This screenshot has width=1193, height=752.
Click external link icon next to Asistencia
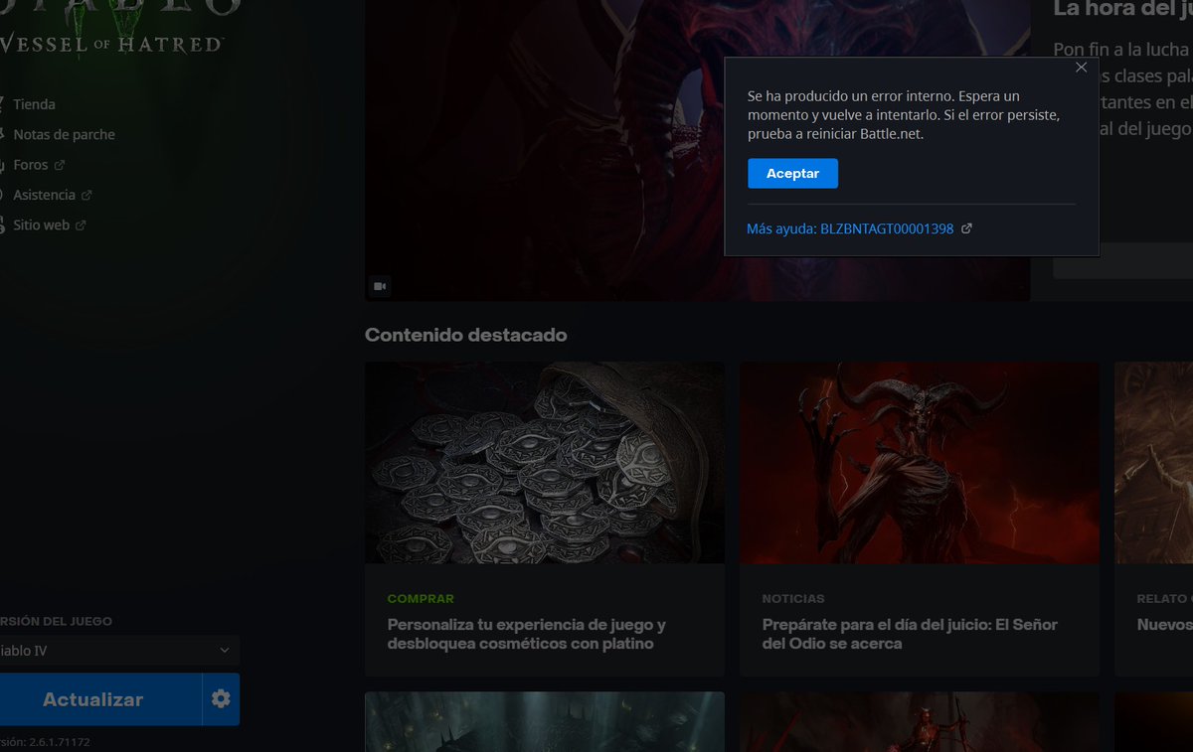tap(86, 195)
